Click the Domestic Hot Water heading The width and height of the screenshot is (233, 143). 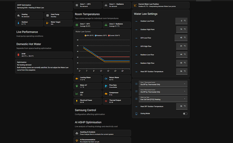[29, 44]
